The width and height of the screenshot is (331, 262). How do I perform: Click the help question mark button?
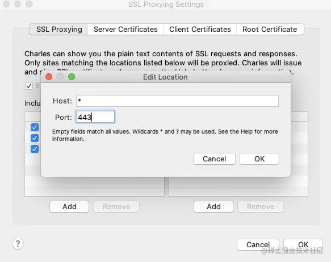click(x=18, y=244)
